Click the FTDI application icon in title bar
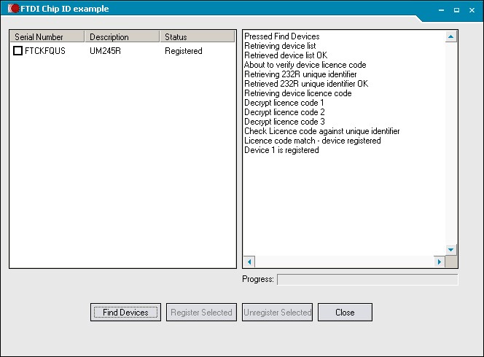 [x=13, y=9]
